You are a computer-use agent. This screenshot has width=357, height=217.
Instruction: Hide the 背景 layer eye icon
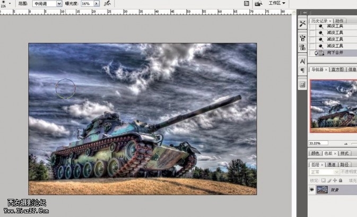point(312,189)
